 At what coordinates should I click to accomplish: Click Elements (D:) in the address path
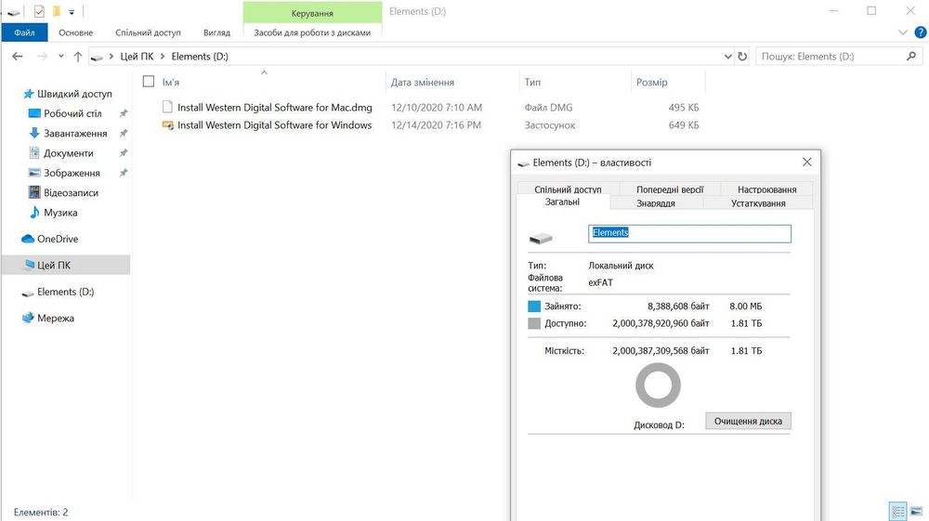coord(200,57)
